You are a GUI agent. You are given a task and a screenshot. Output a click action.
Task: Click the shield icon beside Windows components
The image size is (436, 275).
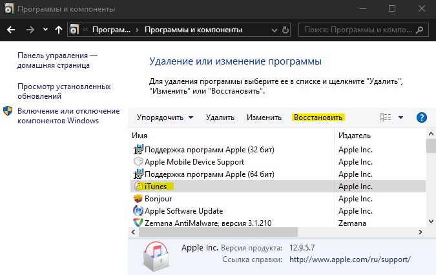tap(8, 111)
